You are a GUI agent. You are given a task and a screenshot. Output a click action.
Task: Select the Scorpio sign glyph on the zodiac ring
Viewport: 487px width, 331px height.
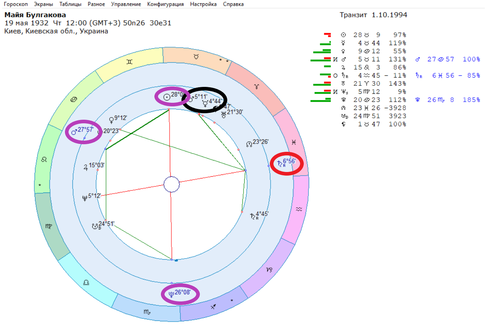tap(147, 312)
